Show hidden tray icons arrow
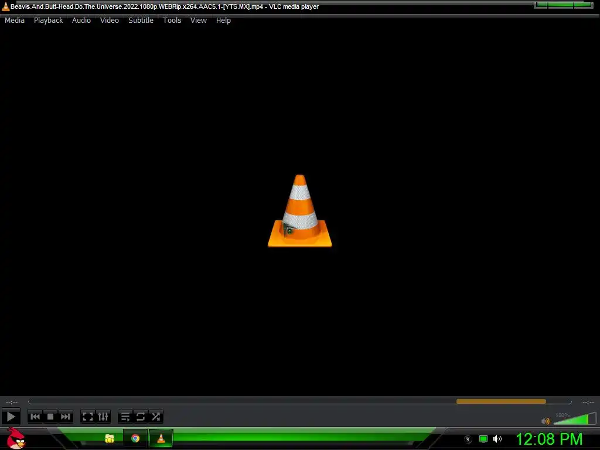 468,439
